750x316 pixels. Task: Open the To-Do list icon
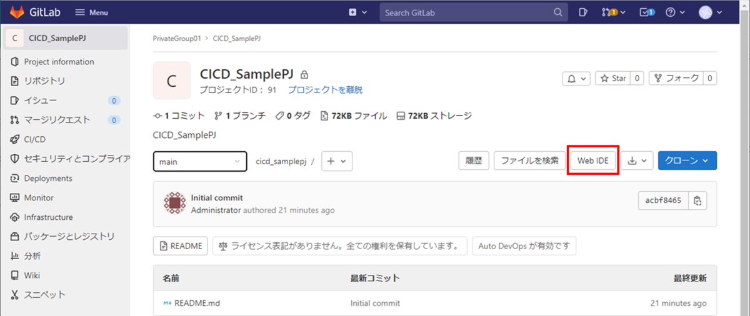click(x=647, y=12)
